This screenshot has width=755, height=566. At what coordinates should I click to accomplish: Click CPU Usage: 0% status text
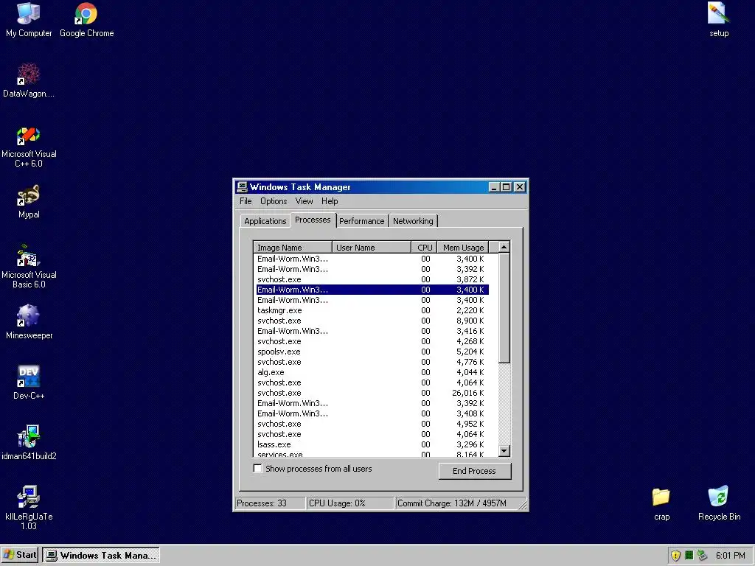pos(337,503)
